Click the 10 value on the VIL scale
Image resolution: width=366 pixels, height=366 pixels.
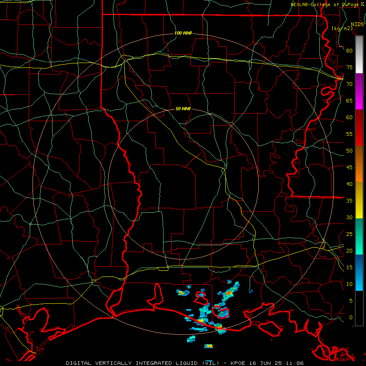coord(349,284)
